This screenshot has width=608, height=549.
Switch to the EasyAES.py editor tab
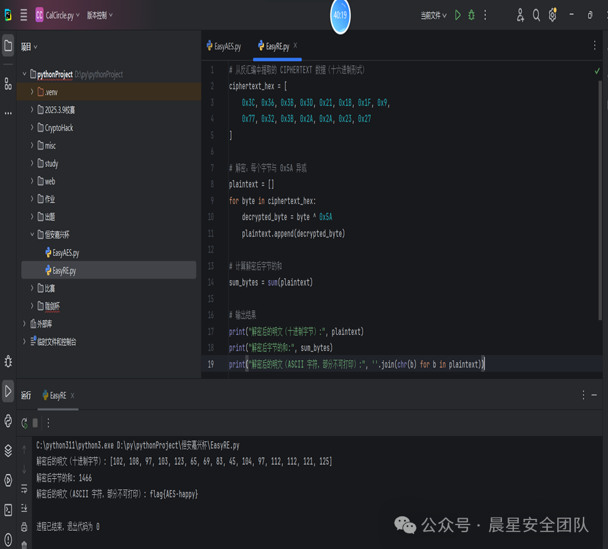click(223, 46)
